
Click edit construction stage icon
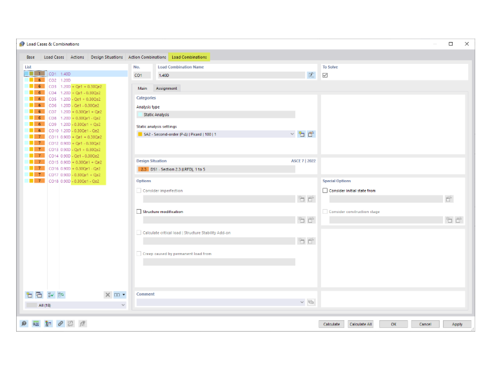click(x=459, y=220)
